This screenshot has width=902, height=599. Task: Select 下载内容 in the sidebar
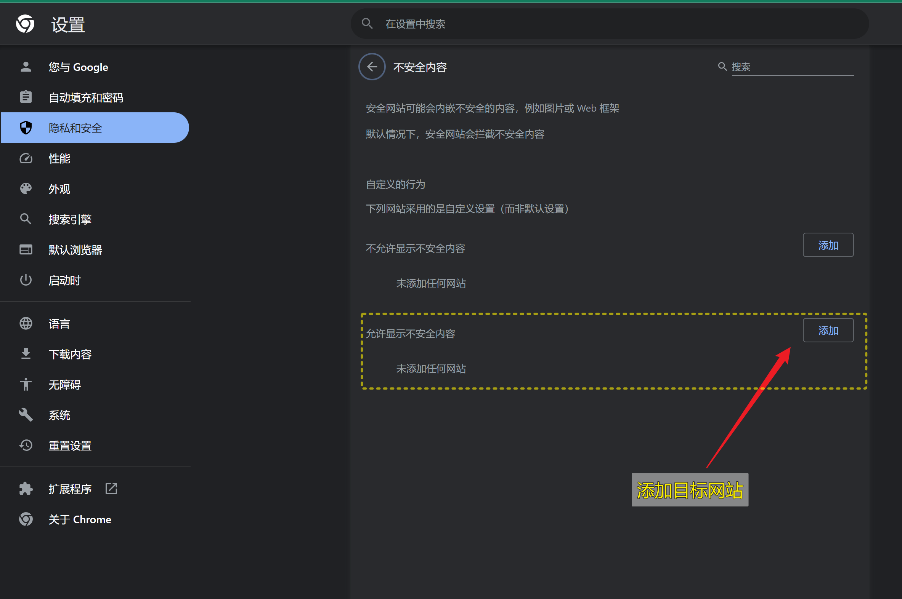70,354
